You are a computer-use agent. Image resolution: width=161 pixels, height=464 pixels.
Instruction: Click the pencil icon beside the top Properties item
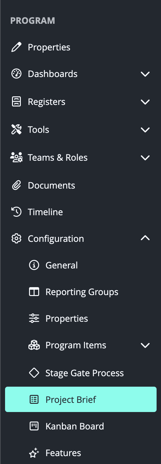(16, 47)
